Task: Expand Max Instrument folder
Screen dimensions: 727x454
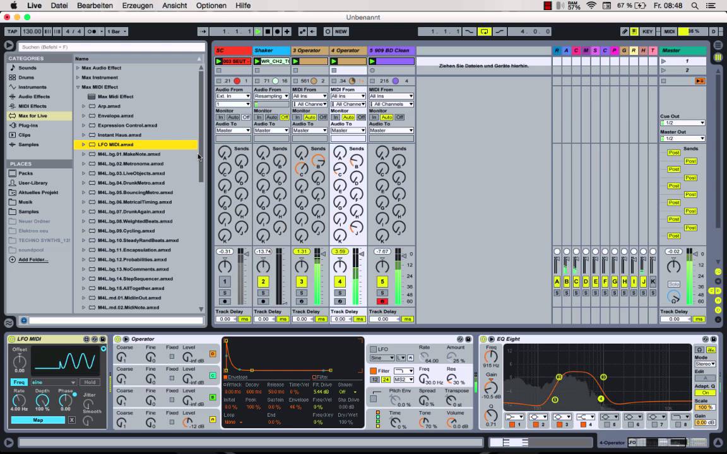Action: pyautogui.click(x=78, y=78)
